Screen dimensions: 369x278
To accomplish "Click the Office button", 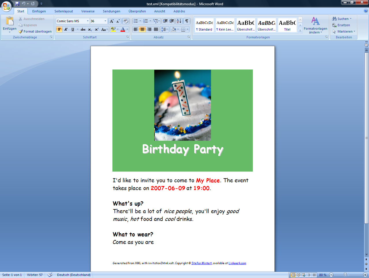I will click(6, 6).
